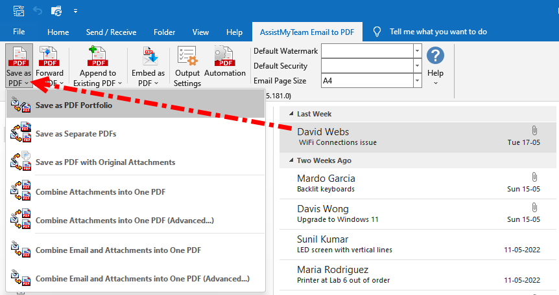Image resolution: width=559 pixels, height=295 pixels.
Task: Click the Save as Separate PDFs icon
Action: click(20, 133)
